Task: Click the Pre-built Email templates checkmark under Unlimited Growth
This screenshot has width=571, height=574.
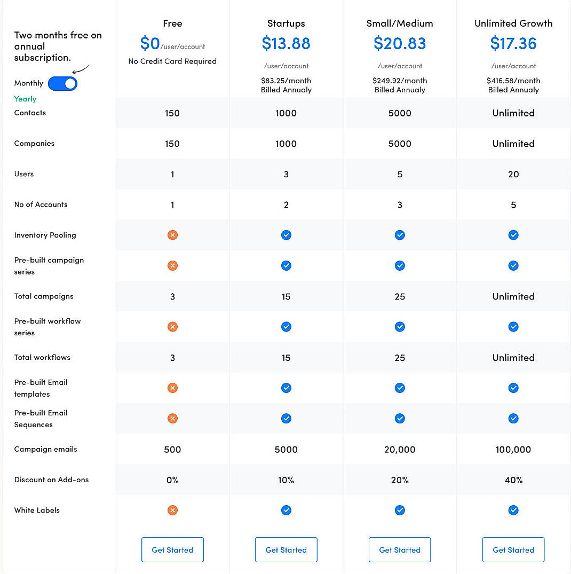Action: click(513, 388)
